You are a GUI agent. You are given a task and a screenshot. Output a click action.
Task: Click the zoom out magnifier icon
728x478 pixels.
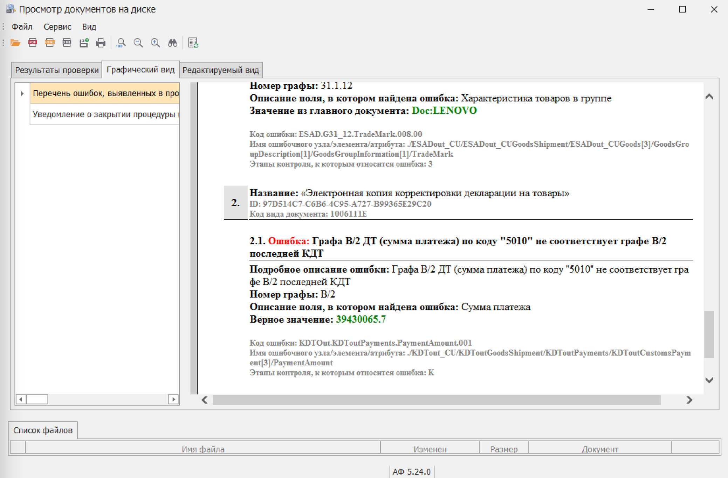pos(138,43)
